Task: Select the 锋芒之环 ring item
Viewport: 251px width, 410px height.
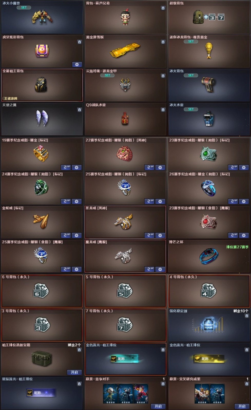Action: (209, 256)
